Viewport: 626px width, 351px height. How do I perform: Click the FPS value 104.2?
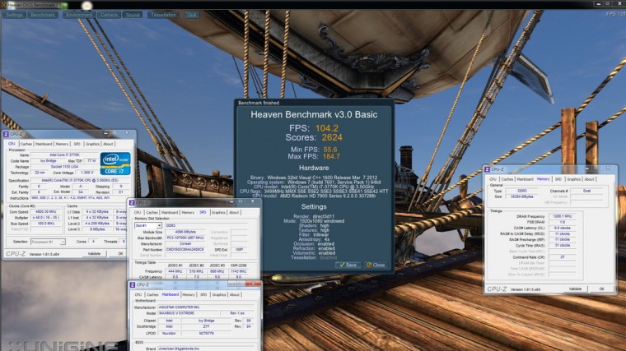327,128
